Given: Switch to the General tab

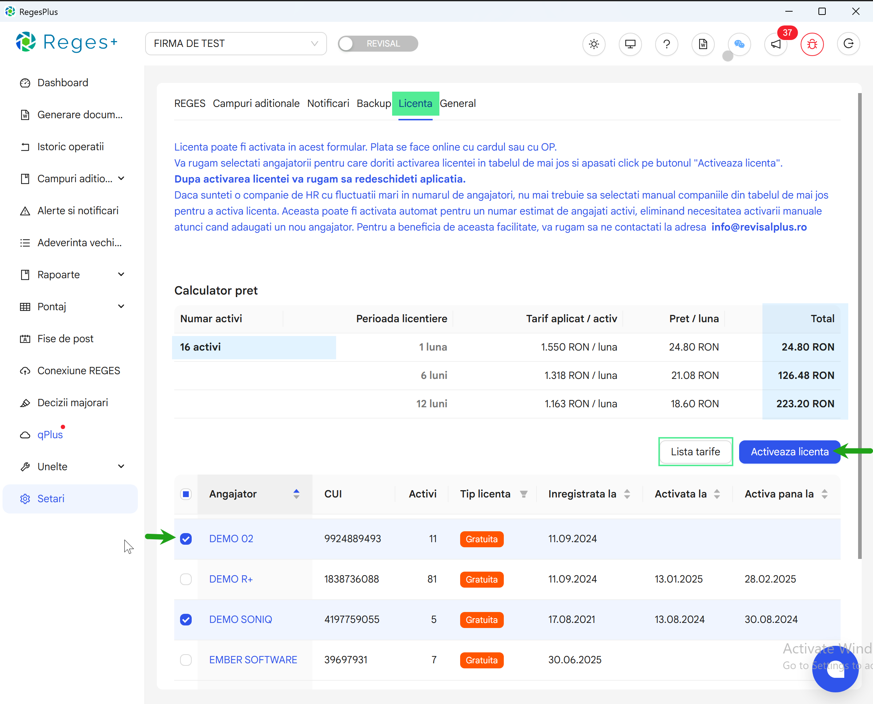Looking at the screenshot, I should (x=458, y=103).
